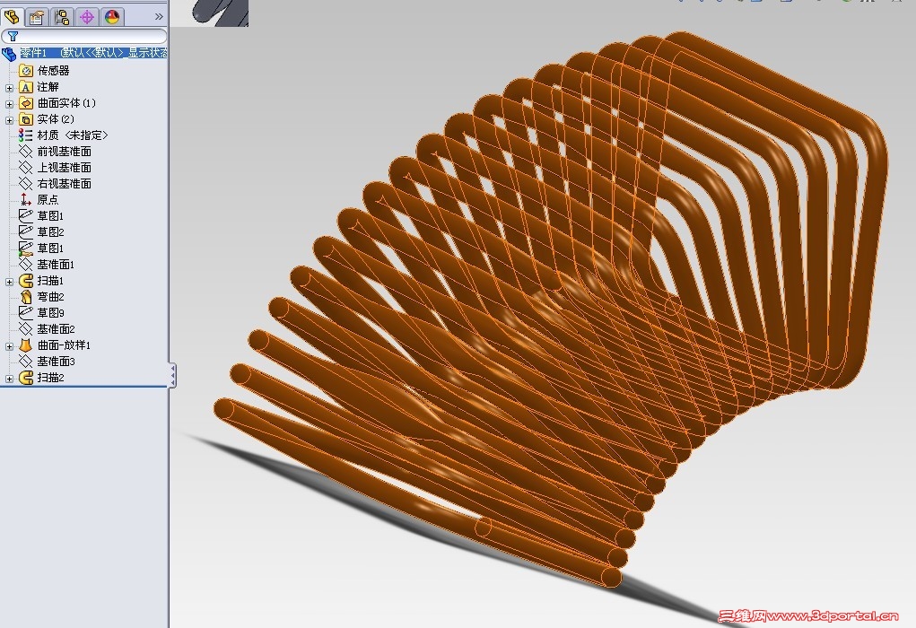The height and width of the screenshot is (628, 916).
Task: Click the 原点 text label
Action: [x=48, y=200]
